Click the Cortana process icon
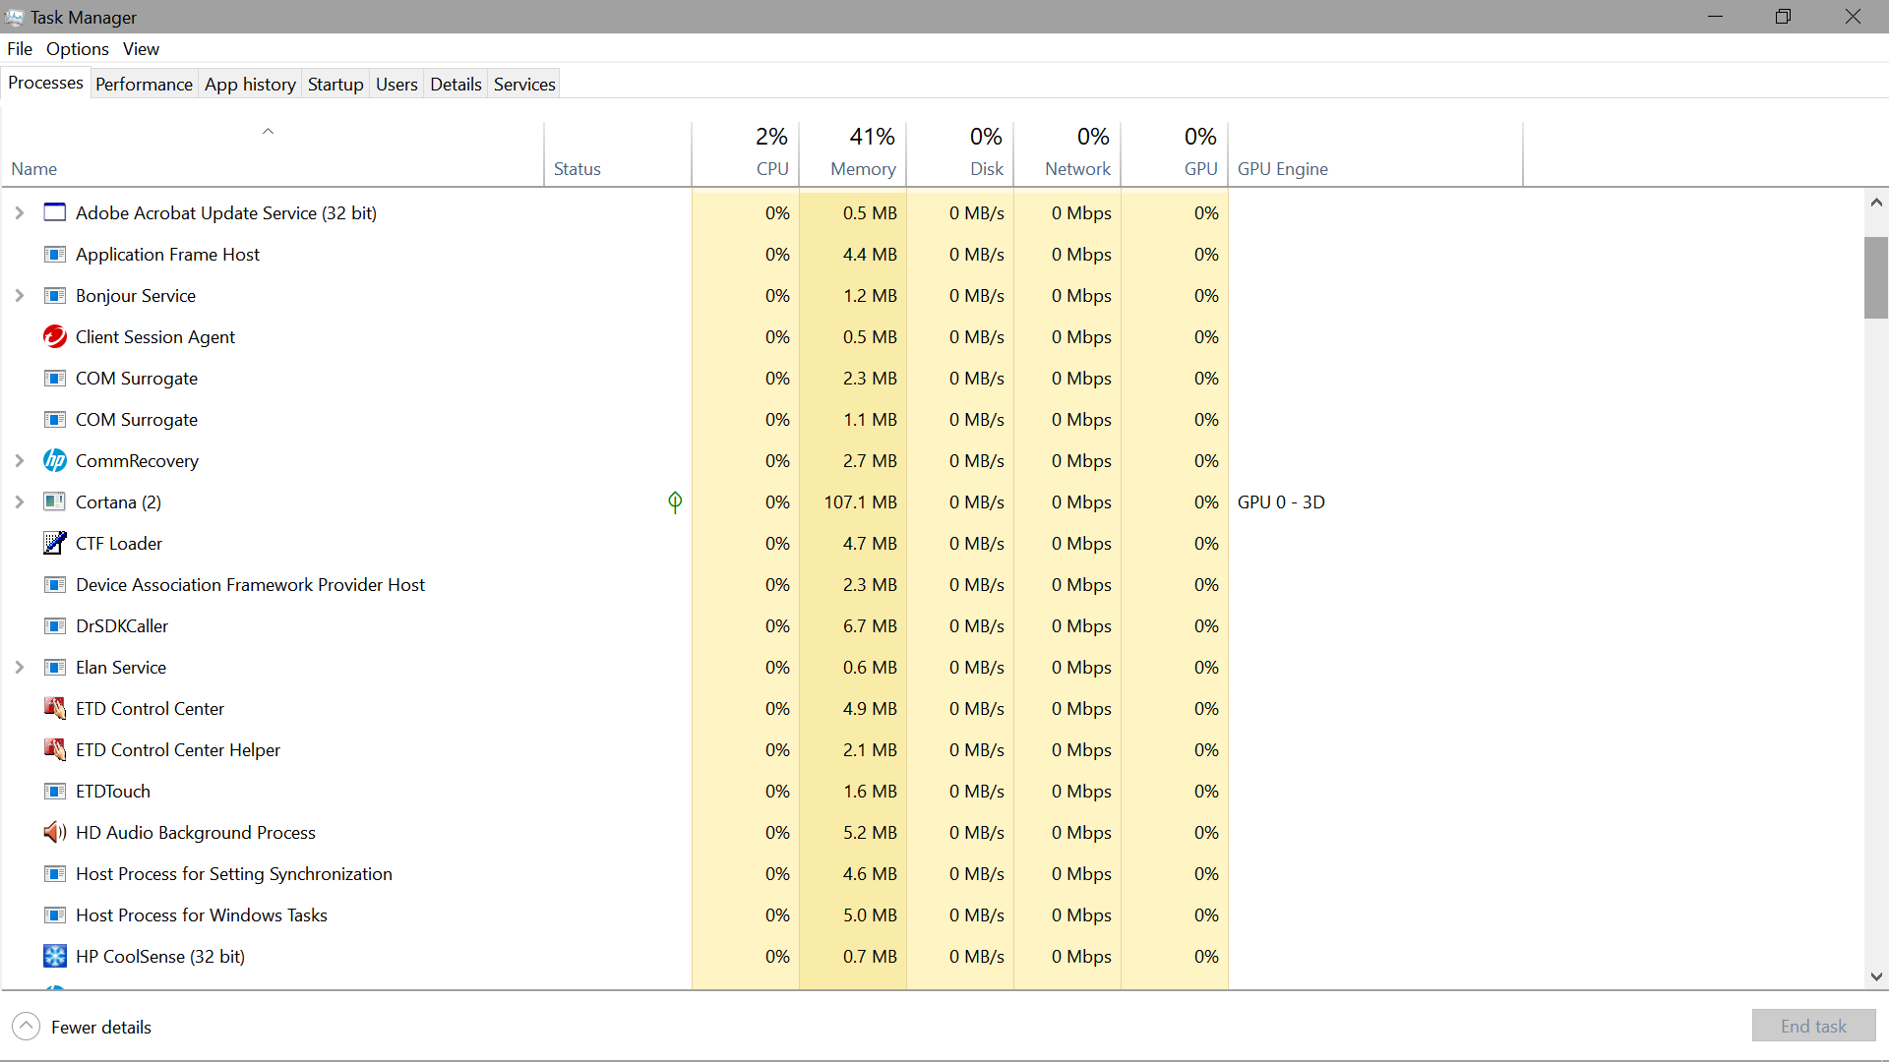Image resolution: width=1889 pixels, height=1062 pixels. click(55, 501)
